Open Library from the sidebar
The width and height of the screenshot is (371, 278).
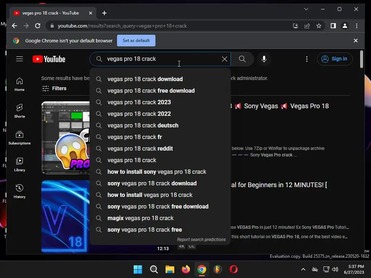point(20,165)
